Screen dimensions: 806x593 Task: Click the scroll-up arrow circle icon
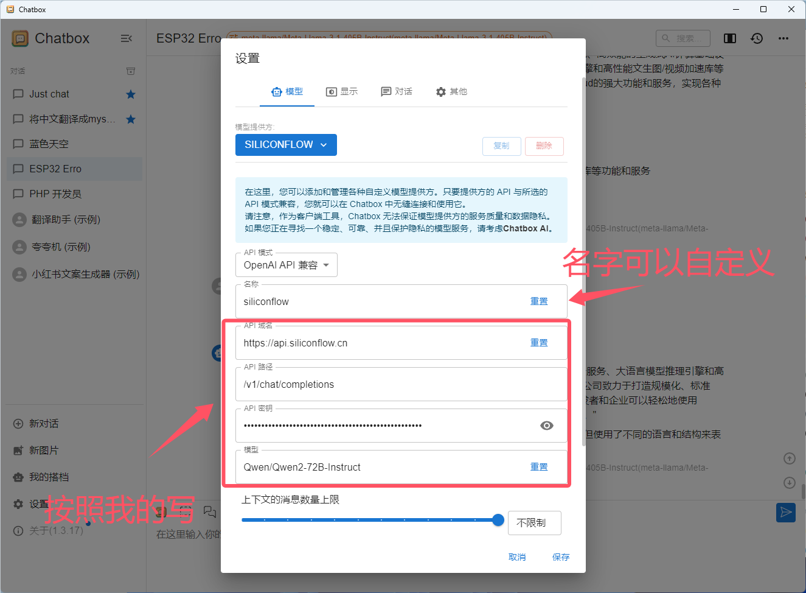coord(790,458)
